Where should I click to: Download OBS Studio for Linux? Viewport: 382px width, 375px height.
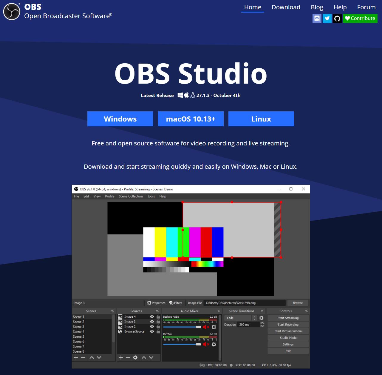tap(261, 119)
